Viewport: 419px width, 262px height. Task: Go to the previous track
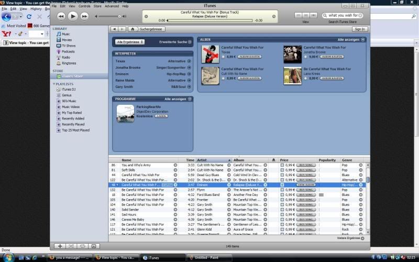pyautogui.click(x=61, y=16)
